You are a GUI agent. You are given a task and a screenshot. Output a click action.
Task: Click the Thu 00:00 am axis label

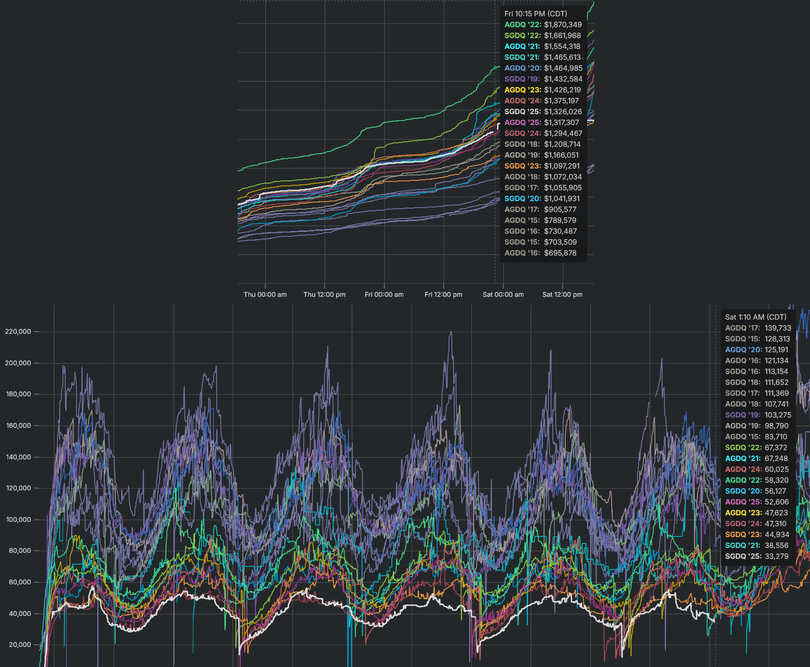[265, 295]
